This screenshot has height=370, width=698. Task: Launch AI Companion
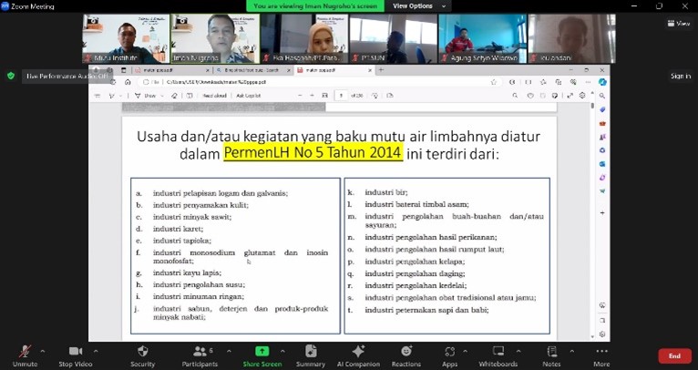(358, 352)
